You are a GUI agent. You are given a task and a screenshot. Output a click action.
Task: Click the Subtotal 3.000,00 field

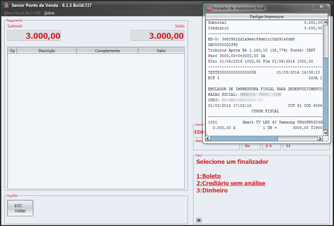[34, 35]
